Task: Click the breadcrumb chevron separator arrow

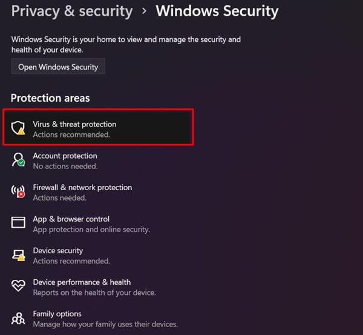Action: (145, 12)
